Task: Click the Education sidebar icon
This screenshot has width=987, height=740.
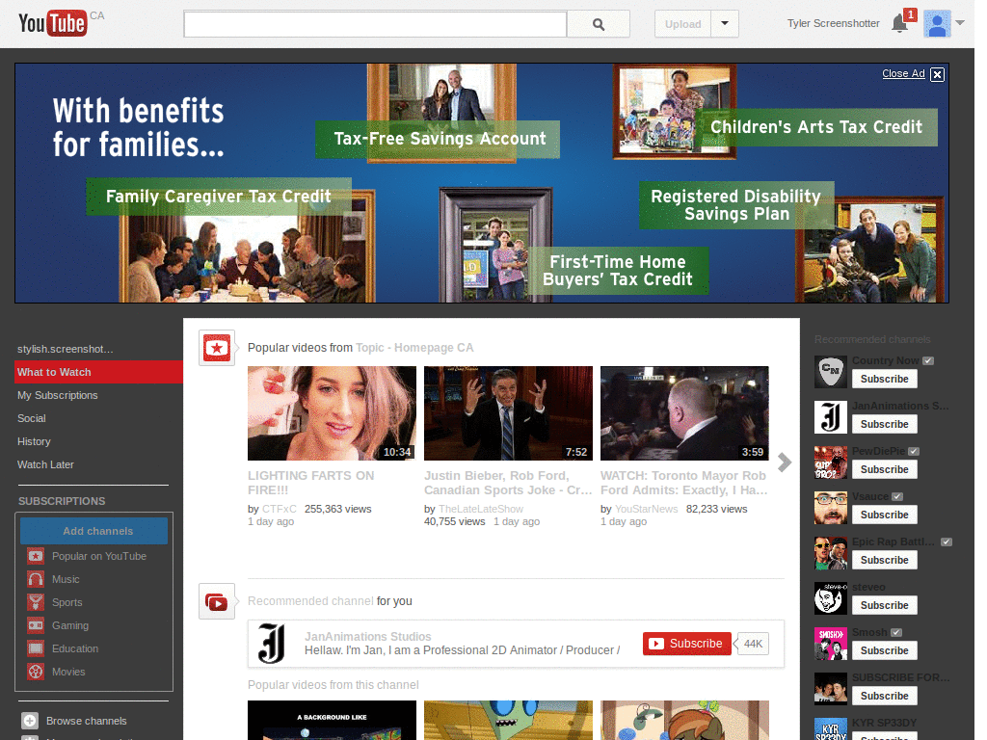Action: tap(36, 648)
